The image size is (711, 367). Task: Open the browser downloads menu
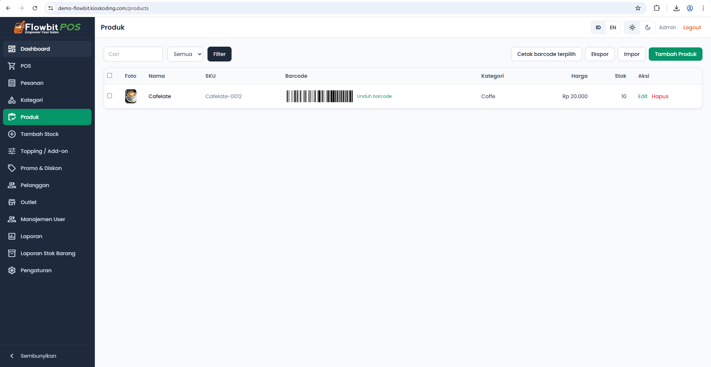(x=676, y=8)
